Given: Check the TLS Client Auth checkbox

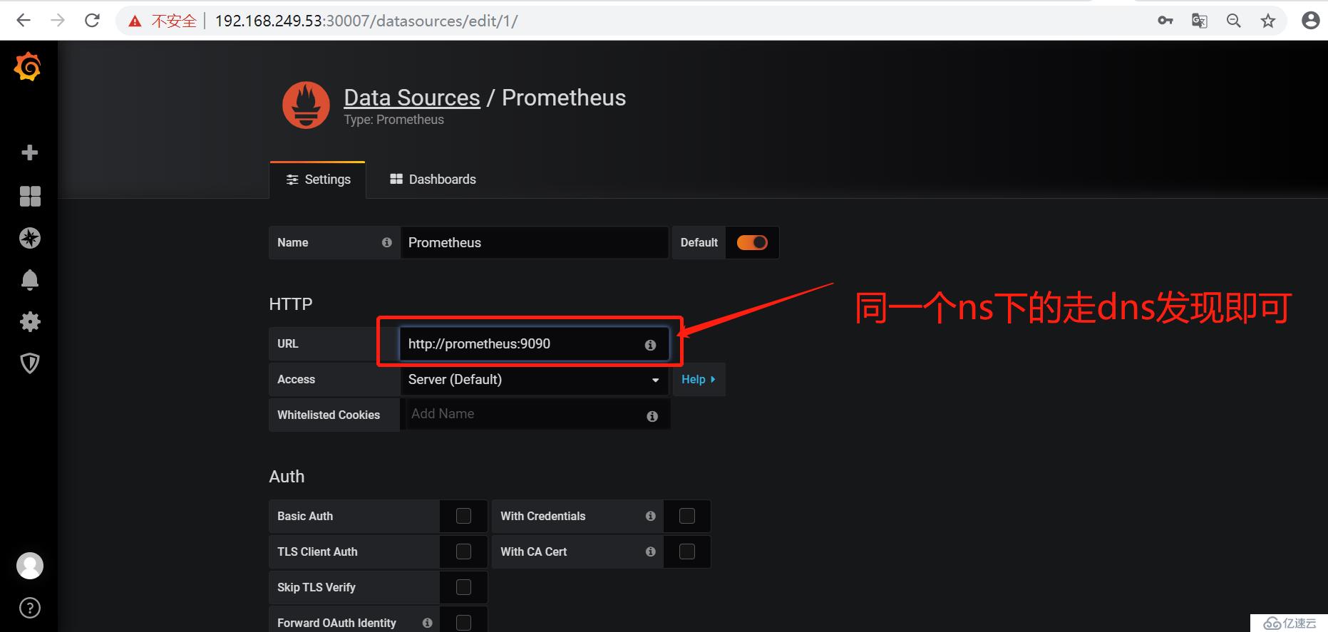Looking at the screenshot, I should click(x=463, y=551).
